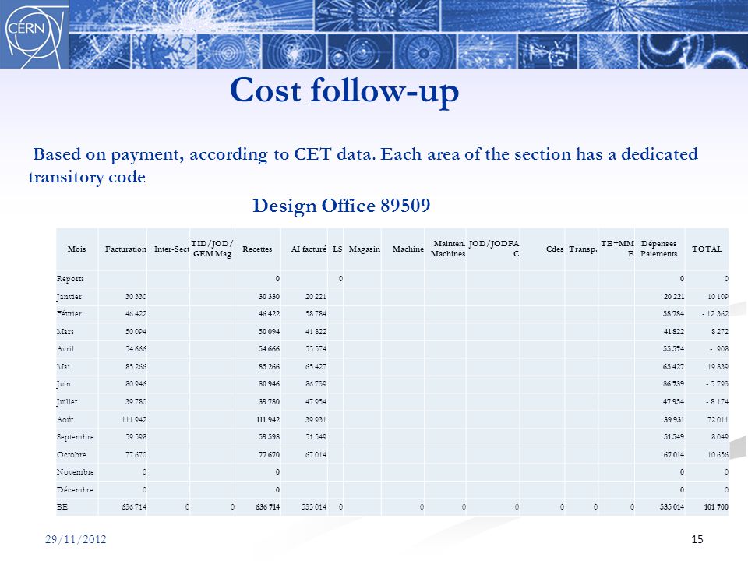Click Septembre TOTAL value 8 049
The width and height of the screenshot is (748, 561).
click(x=720, y=437)
